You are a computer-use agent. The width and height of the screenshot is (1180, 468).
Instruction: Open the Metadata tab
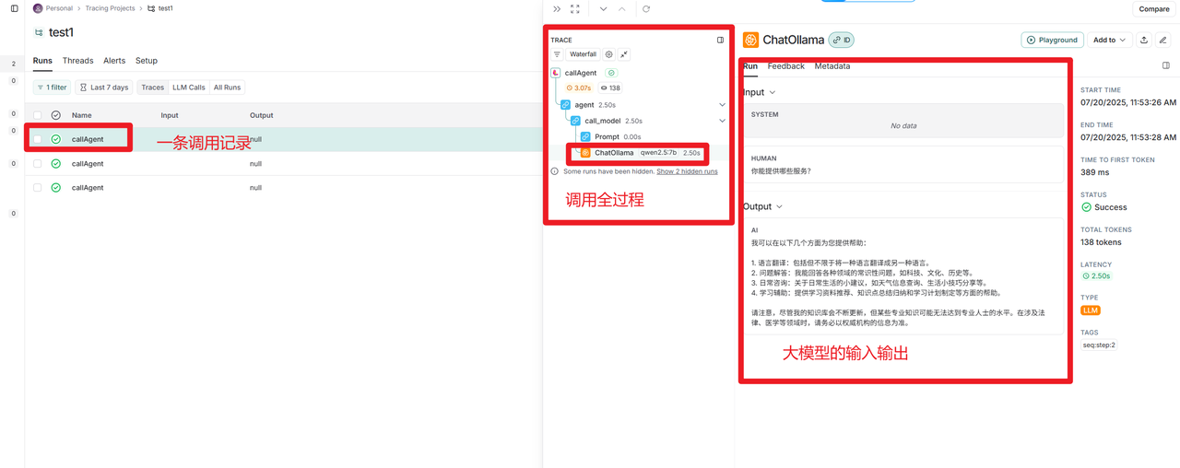tap(832, 66)
